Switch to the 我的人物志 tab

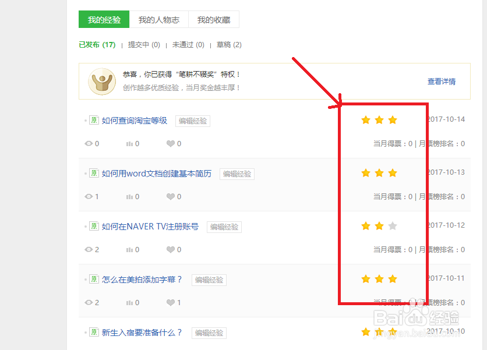pyautogui.click(x=158, y=19)
